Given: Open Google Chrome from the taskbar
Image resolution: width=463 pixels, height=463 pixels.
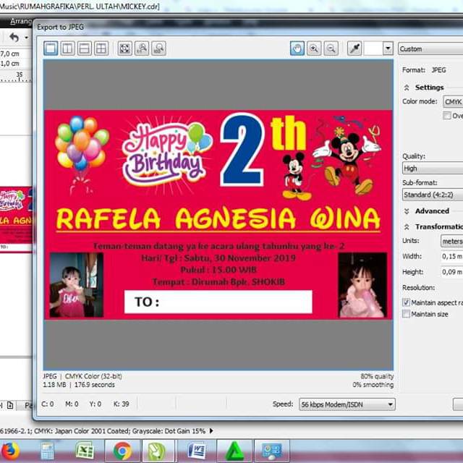Looking at the screenshot, I should point(122,451).
